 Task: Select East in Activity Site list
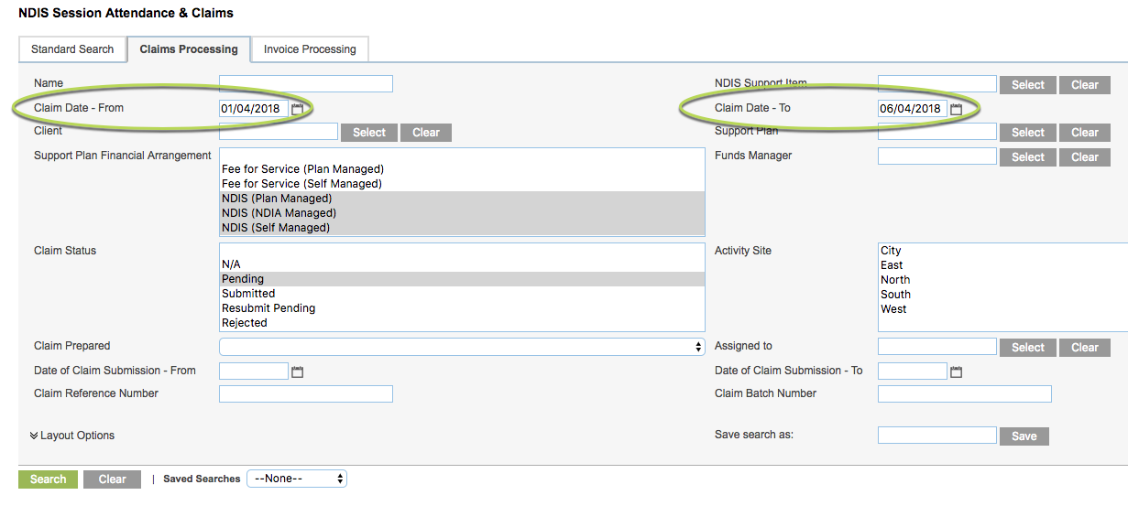[x=1003, y=265]
